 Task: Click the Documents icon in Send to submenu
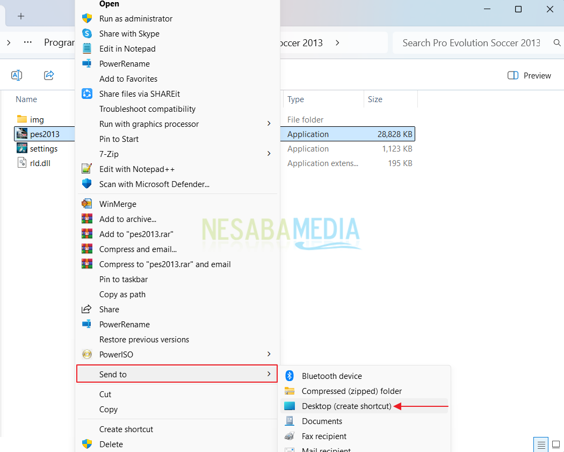tap(290, 421)
